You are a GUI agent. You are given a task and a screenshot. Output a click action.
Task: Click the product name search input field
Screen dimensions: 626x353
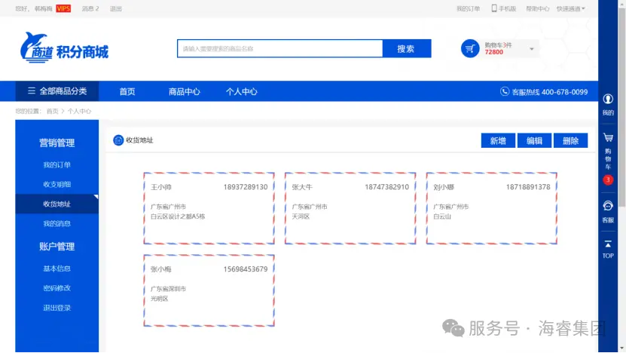tap(279, 49)
